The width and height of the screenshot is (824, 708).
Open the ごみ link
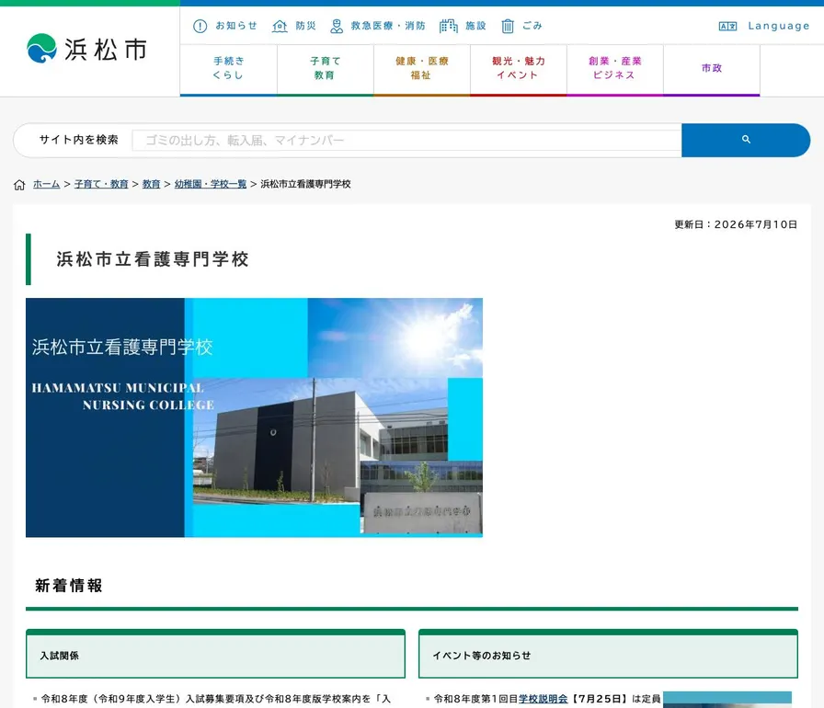click(532, 26)
